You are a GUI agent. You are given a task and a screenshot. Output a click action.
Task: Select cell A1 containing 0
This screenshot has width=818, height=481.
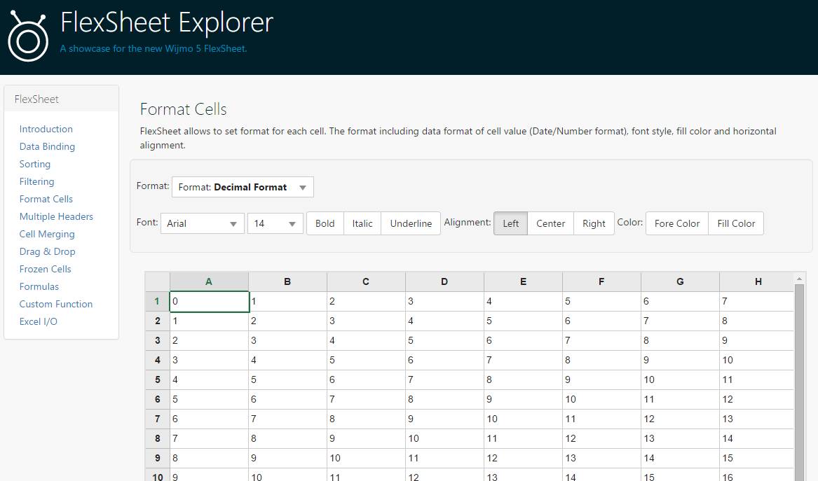point(209,301)
